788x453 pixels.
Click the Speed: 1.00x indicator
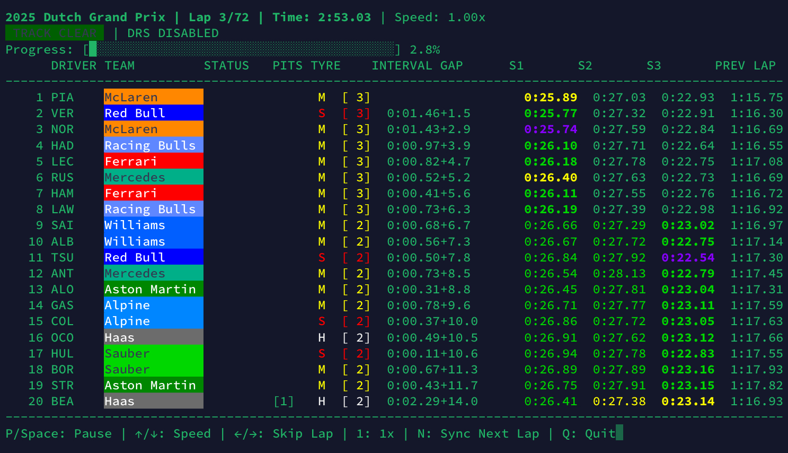(x=440, y=17)
